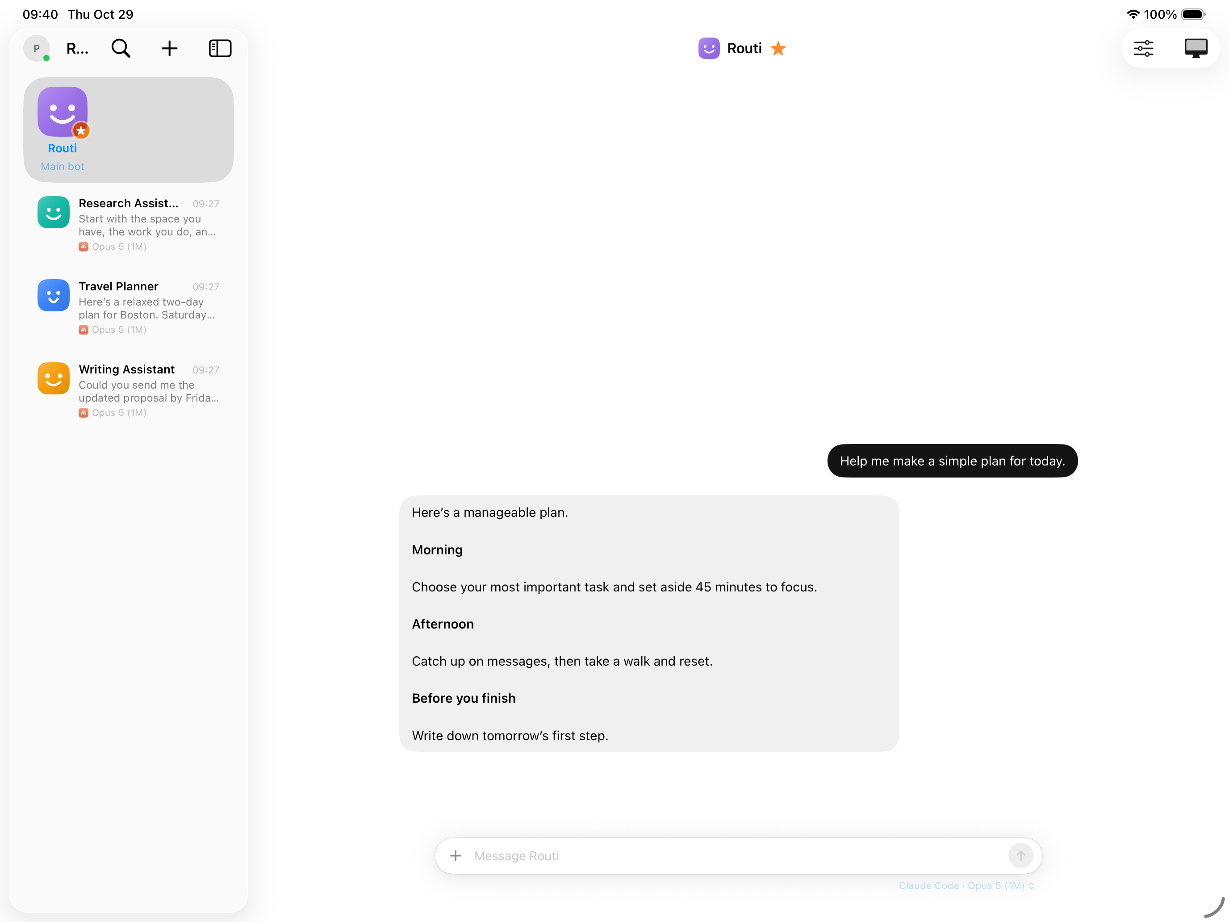Open the Claude Code Opus 5 model selector
Image resolution: width=1229 pixels, height=922 pixels.
tap(966, 885)
